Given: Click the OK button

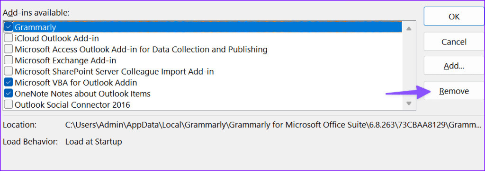Looking at the screenshot, I should coord(454,17).
